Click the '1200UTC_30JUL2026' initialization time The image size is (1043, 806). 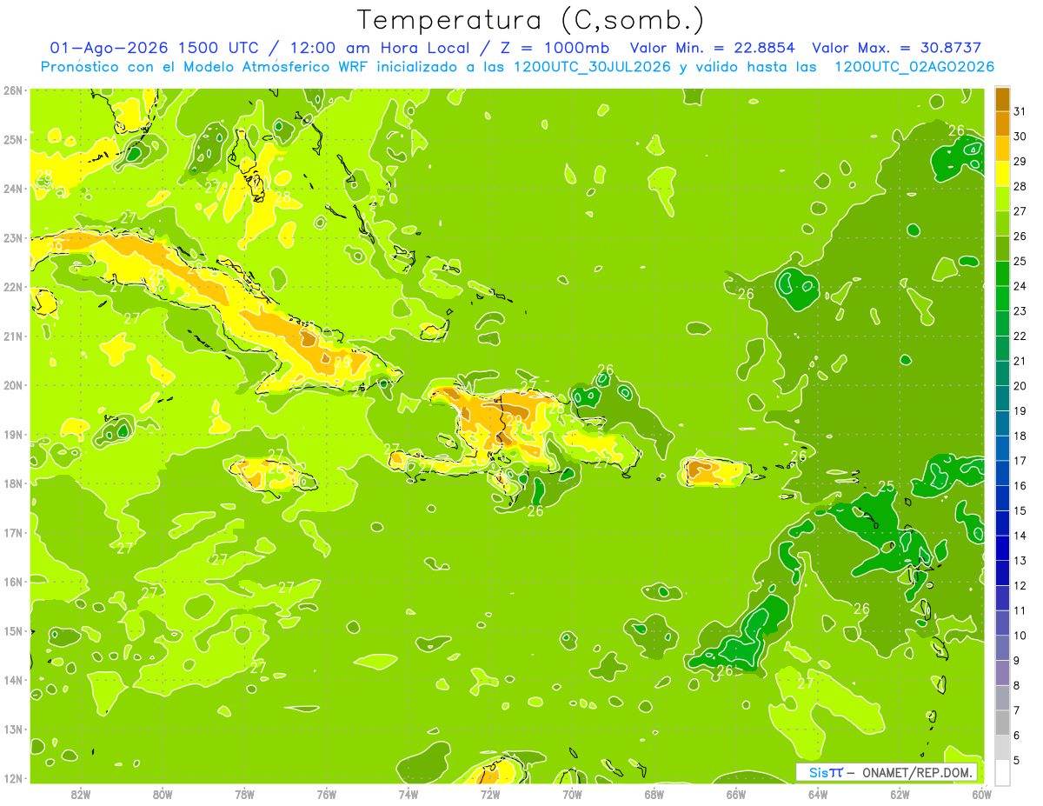[x=591, y=67]
